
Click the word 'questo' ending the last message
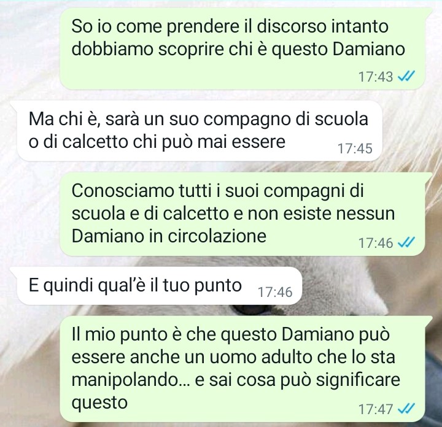point(99,403)
